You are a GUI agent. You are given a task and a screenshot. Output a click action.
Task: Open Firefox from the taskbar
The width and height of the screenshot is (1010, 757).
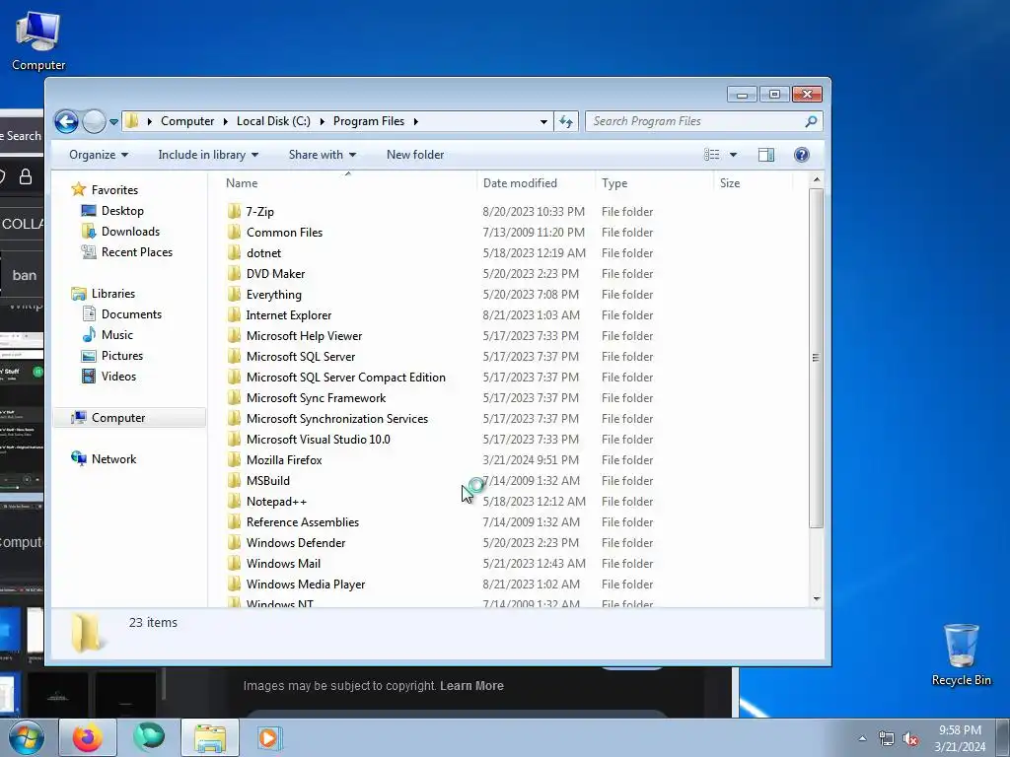click(x=87, y=737)
